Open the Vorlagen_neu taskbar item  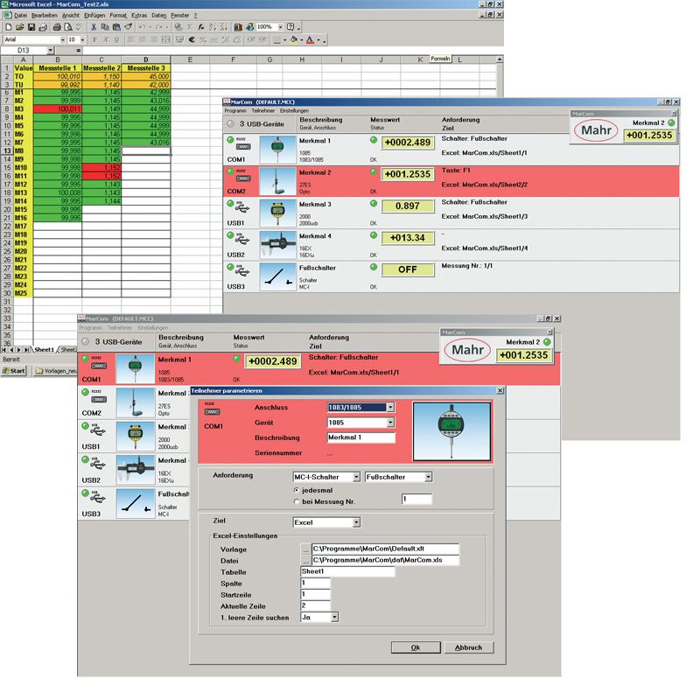[x=55, y=370]
